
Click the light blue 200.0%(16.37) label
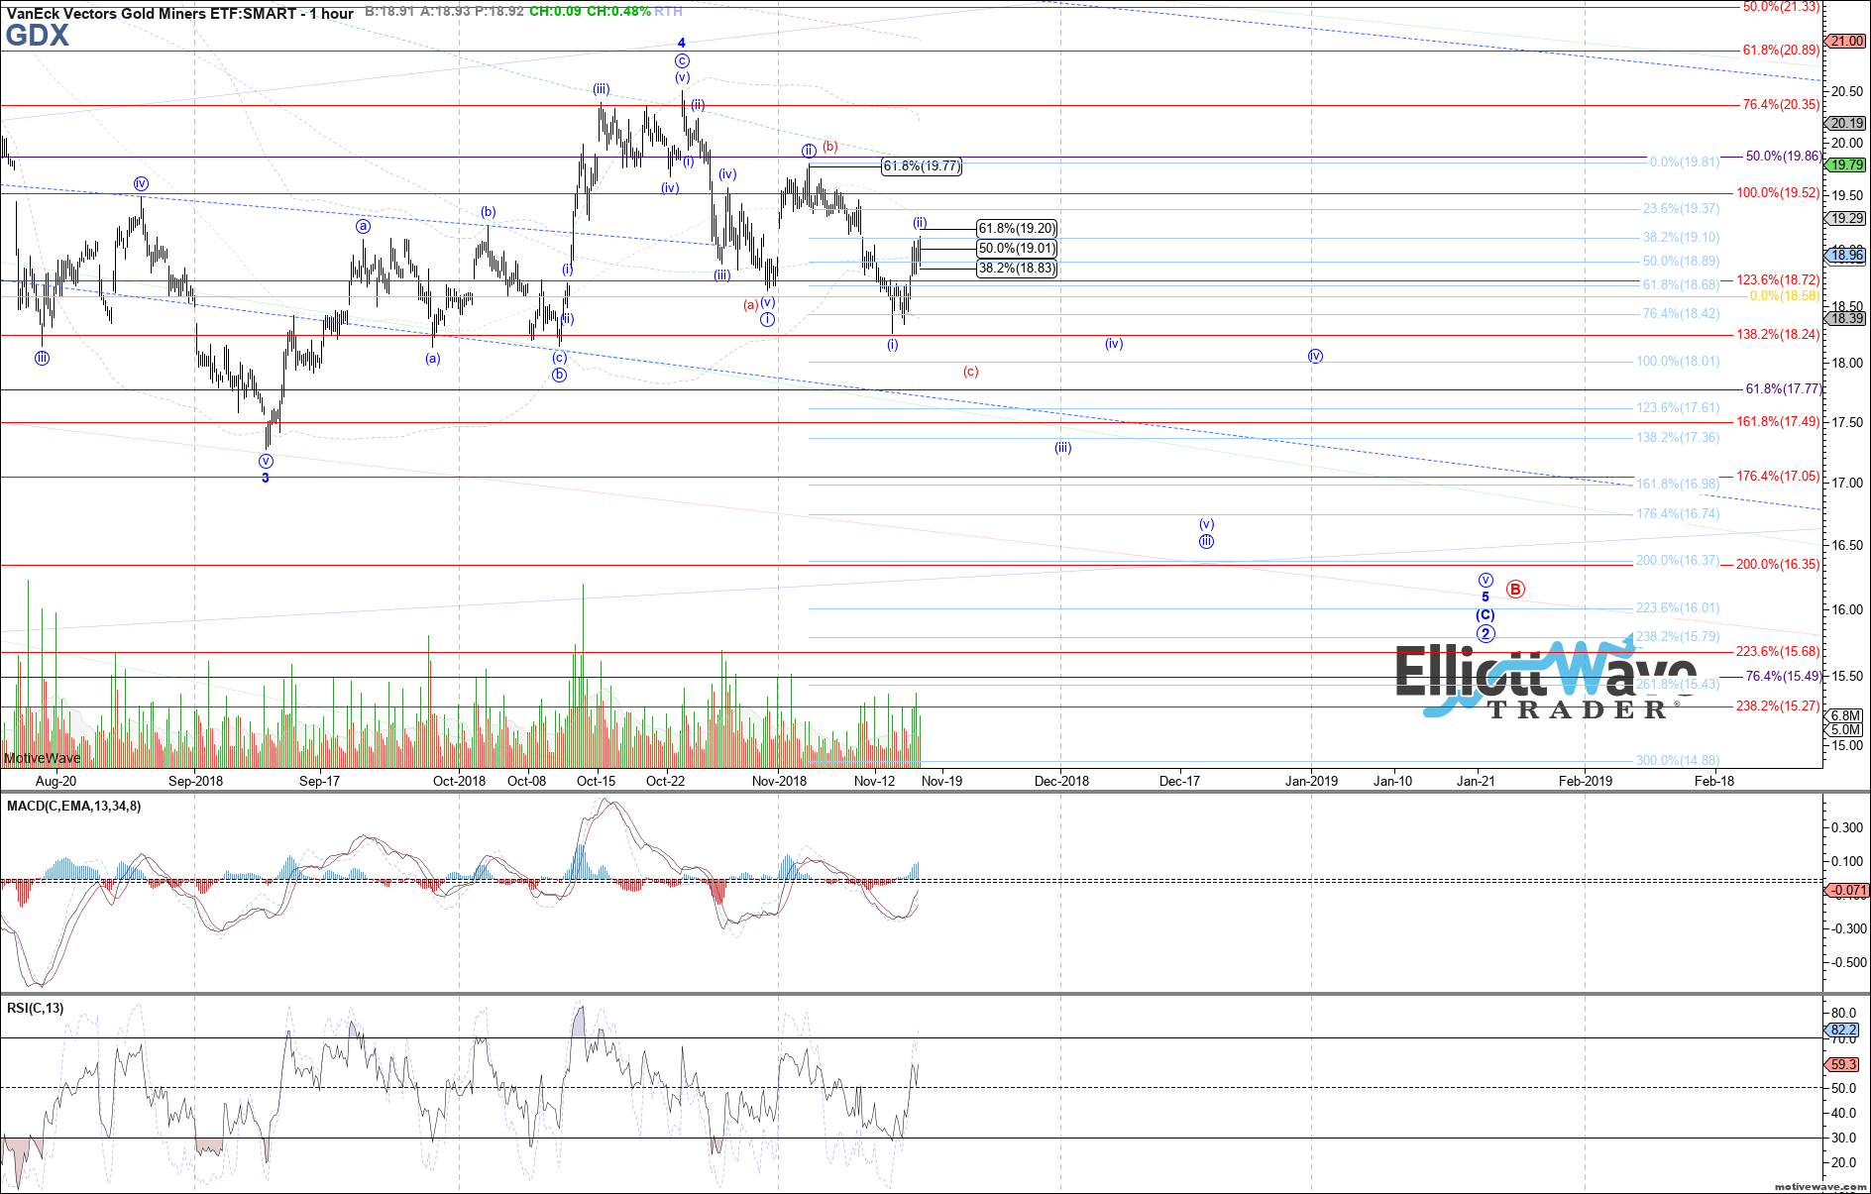click(x=1678, y=560)
